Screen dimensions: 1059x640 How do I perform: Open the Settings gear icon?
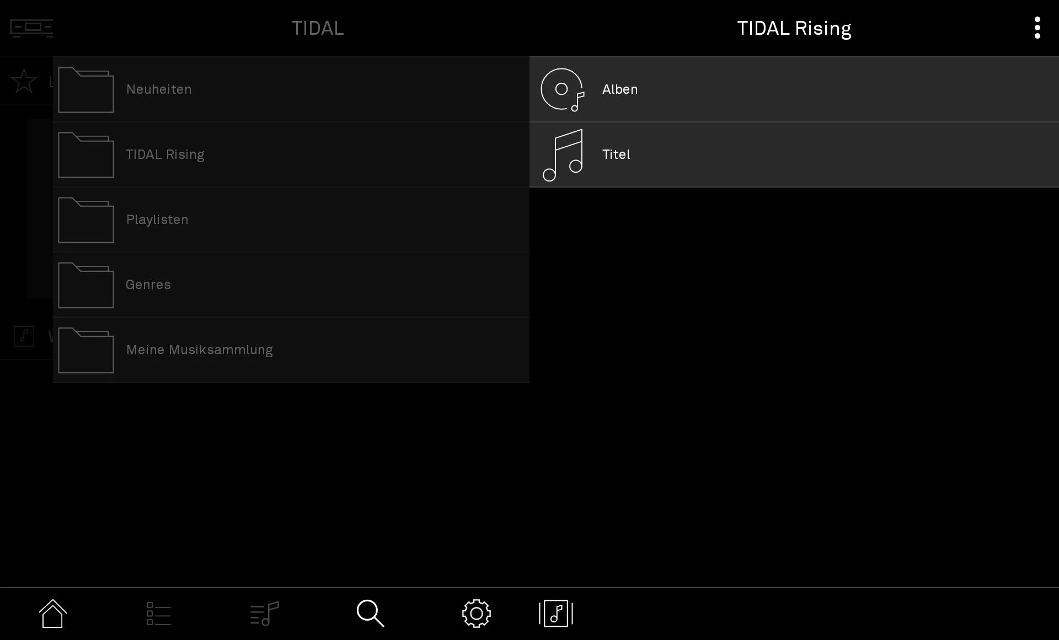(x=477, y=614)
